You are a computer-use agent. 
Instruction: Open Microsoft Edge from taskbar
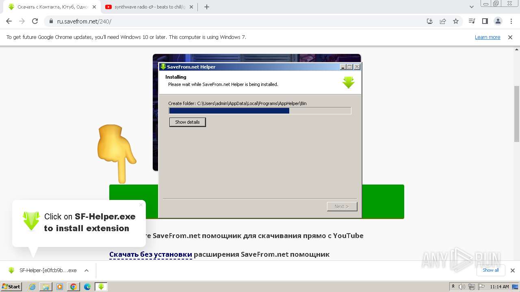[87, 287]
